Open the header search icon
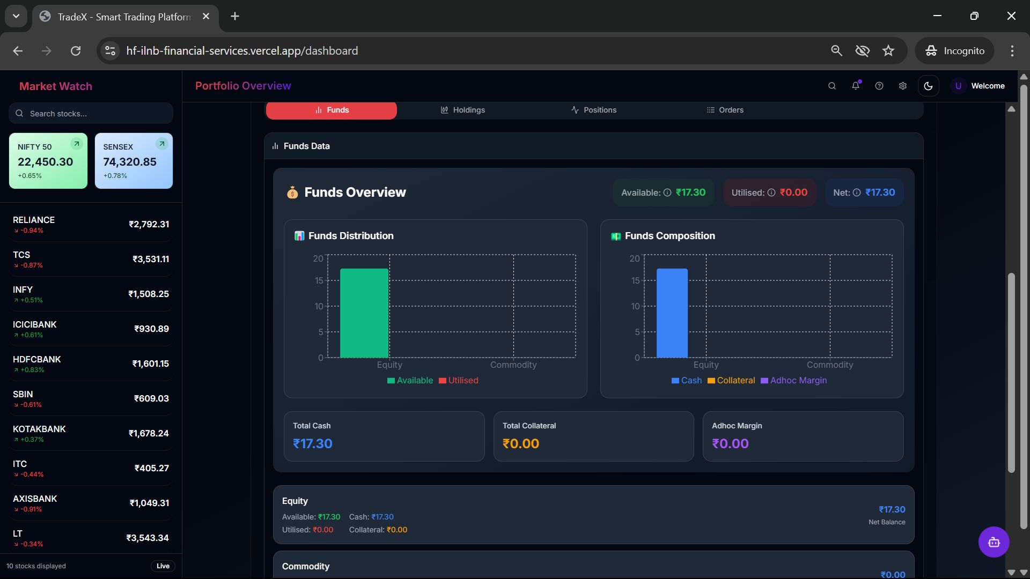Image resolution: width=1030 pixels, height=579 pixels. (x=832, y=86)
